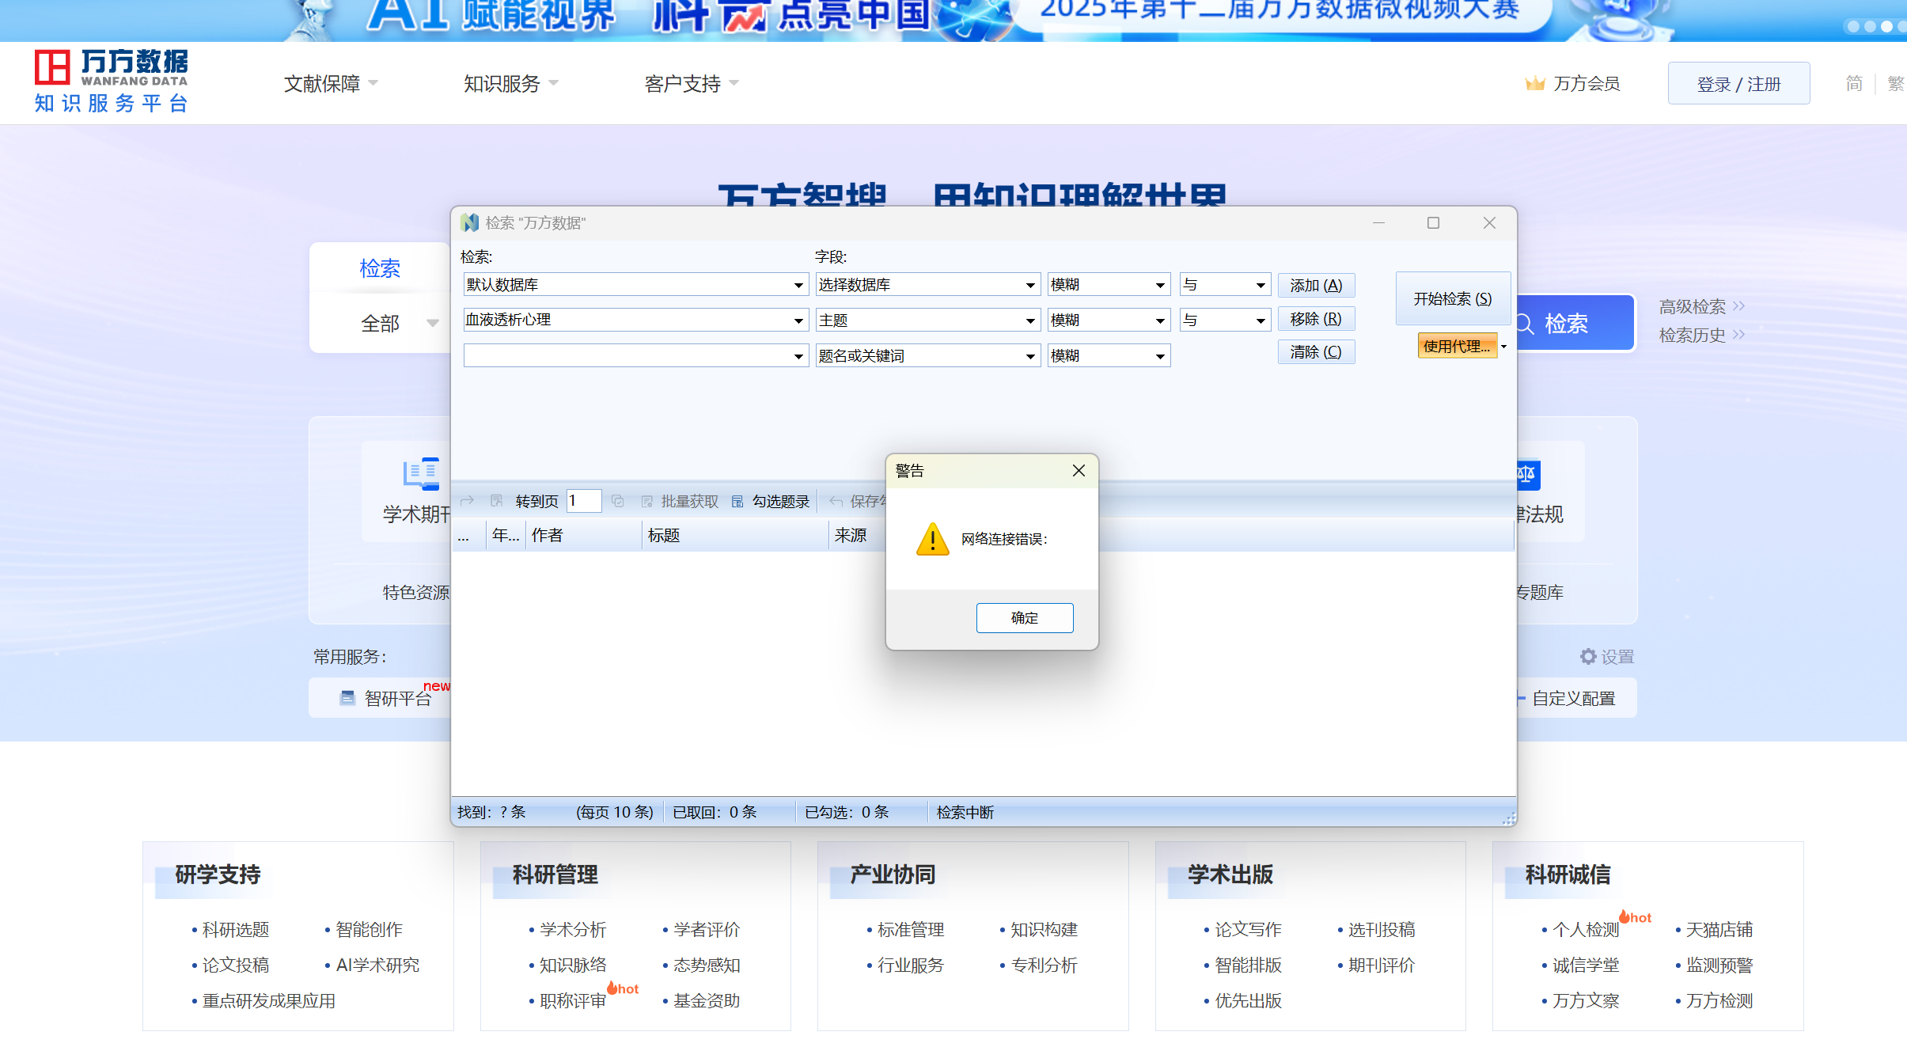Click the 法律法规 scales icon

pyautogui.click(x=1528, y=474)
